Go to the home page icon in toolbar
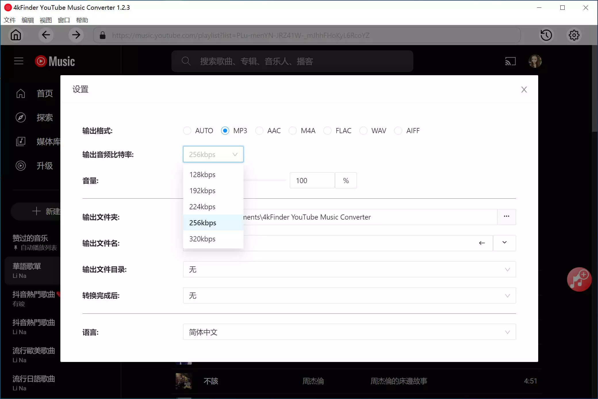598x399 pixels. (x=16, y=35)
